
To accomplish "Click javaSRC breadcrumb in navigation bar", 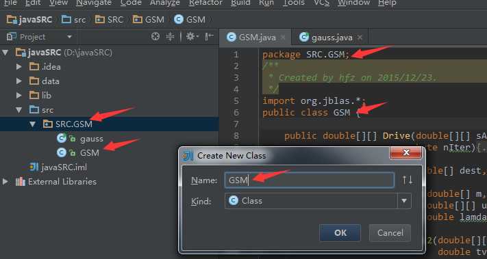I will coord(29,20).
